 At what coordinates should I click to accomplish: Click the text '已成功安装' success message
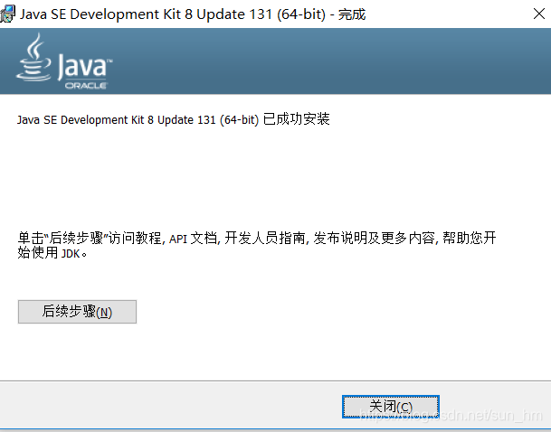[296, 119]
